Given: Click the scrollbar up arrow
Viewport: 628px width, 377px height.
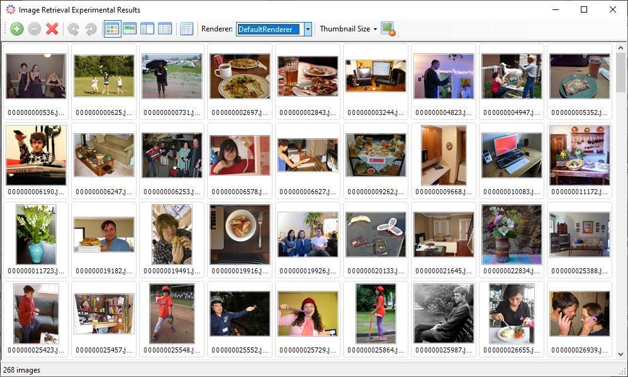Looking at the screenshot, I should 621,48.
